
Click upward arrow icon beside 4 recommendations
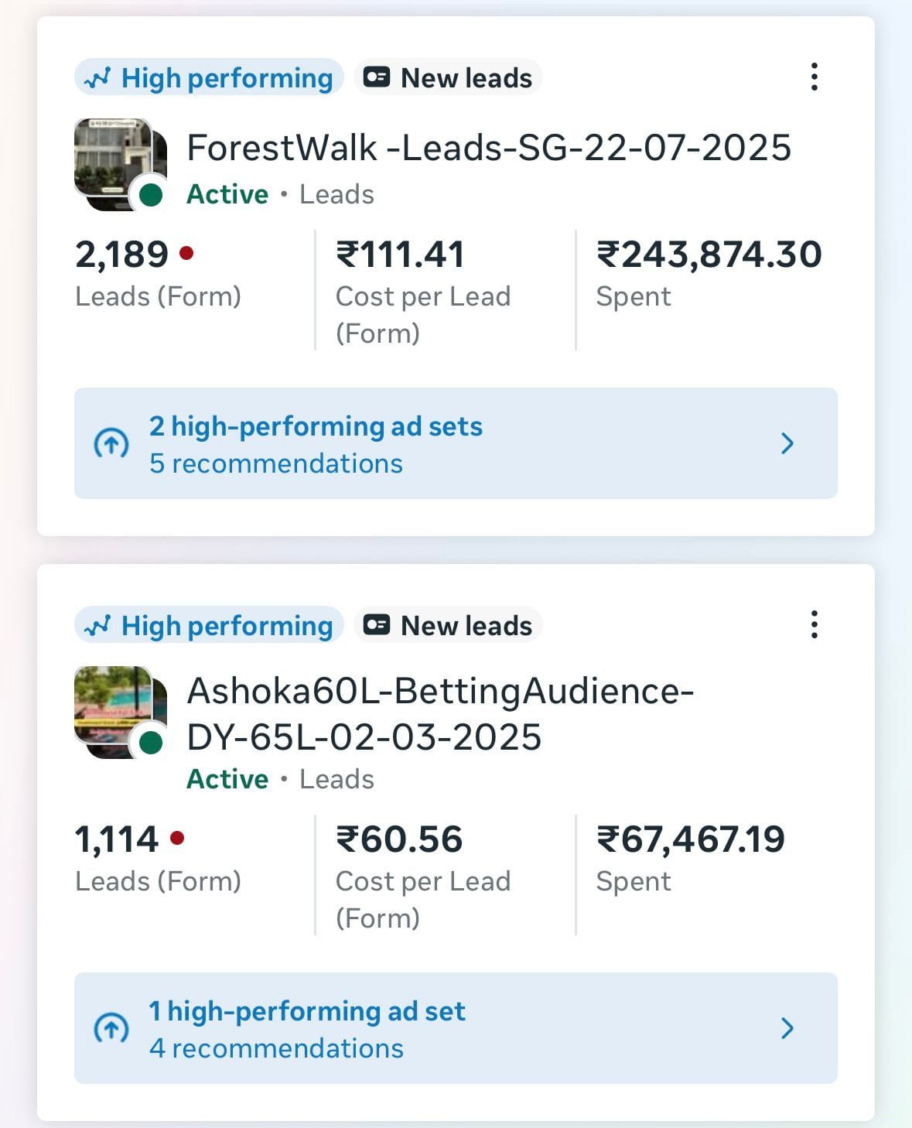[111, 1028]
